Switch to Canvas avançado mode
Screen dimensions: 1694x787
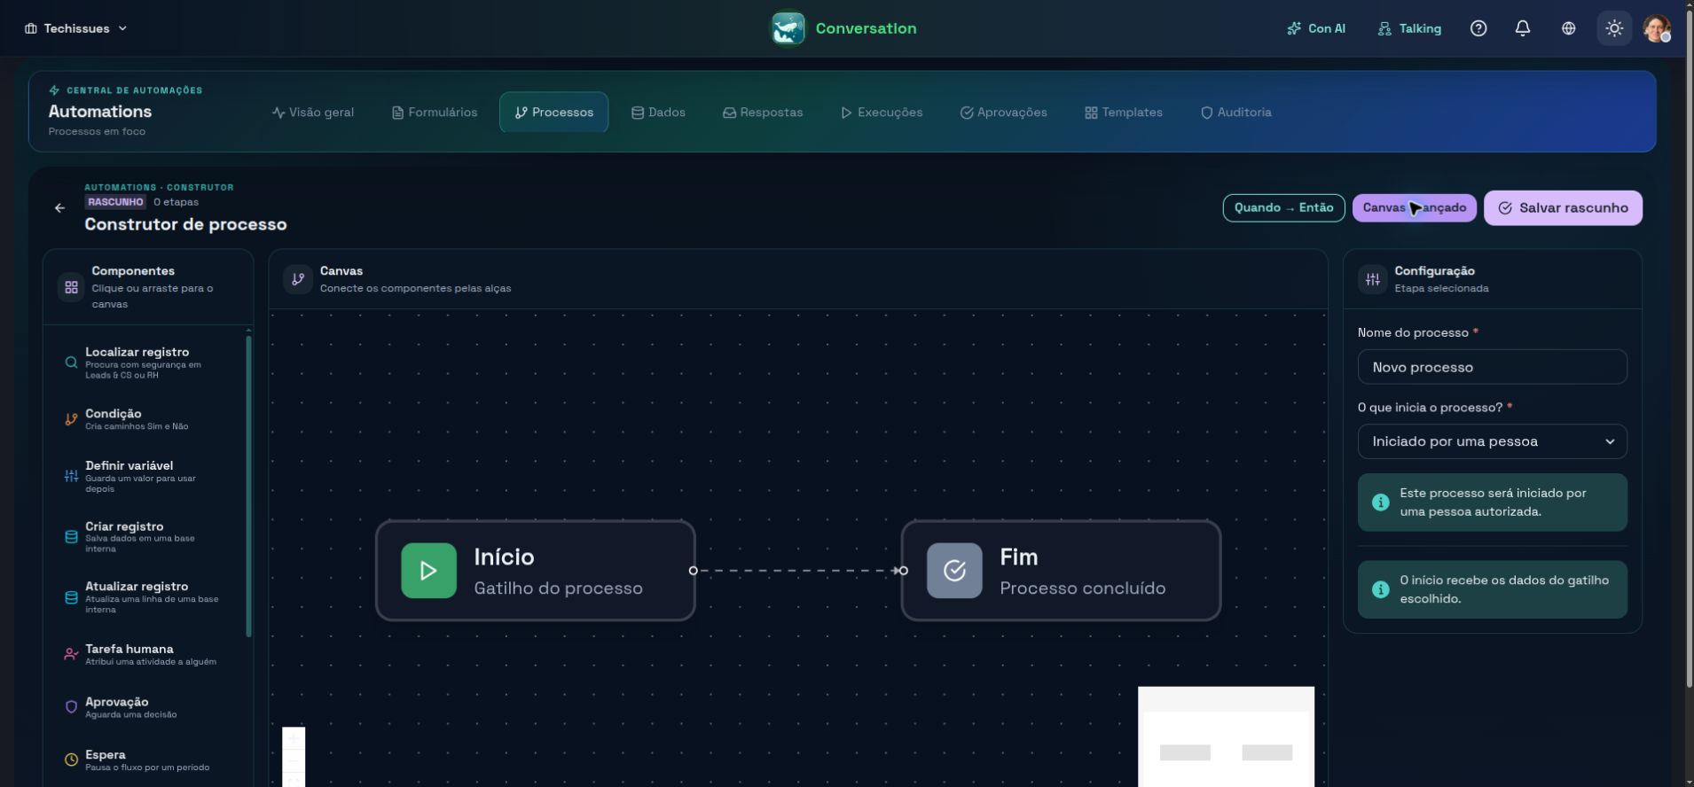click(x=1415, y=208)
